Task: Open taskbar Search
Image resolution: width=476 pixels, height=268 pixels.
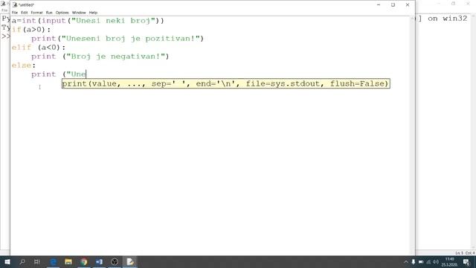Action: tap(22, 261)
